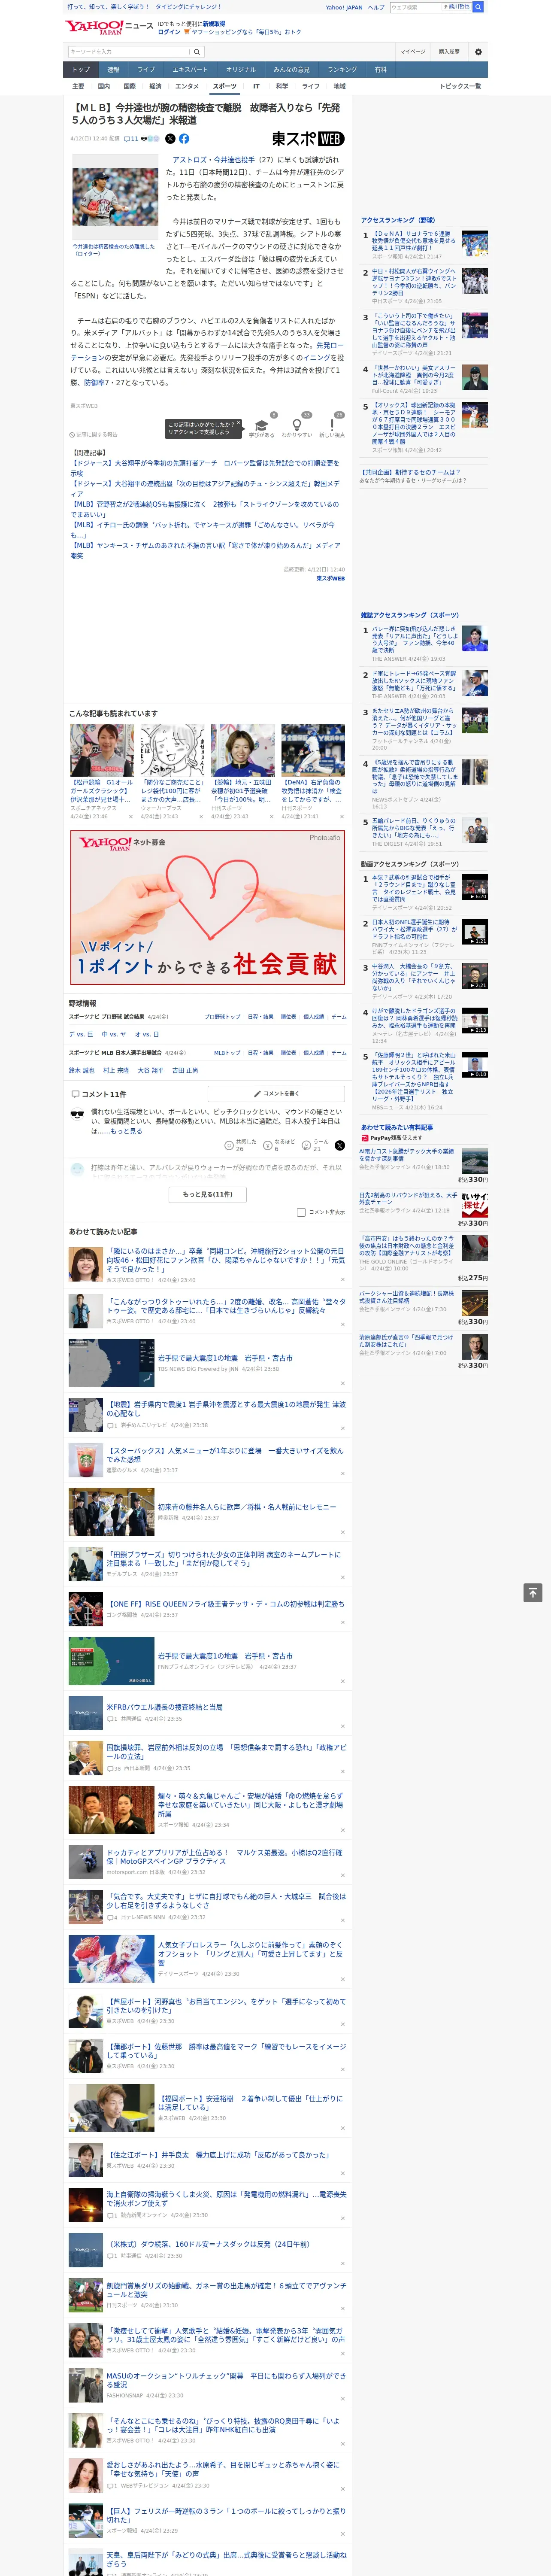Click the 共感した reaction on first comment
This screenshot has width=551, height=2576.
(241, 1145)
